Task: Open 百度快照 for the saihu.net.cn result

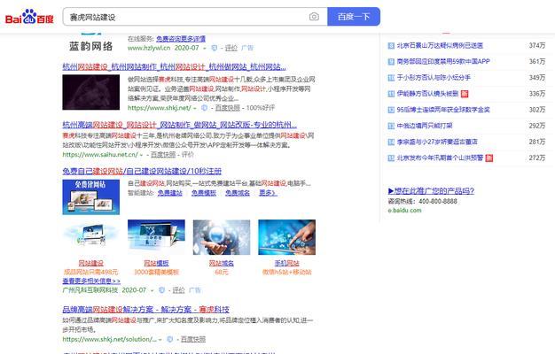Action: 163,154
